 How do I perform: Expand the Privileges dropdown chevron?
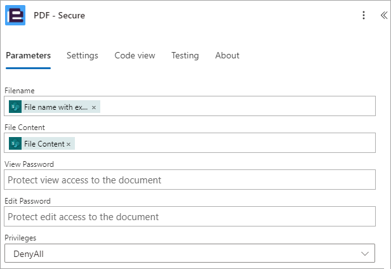pyautogui.click(x=364, y=254)
